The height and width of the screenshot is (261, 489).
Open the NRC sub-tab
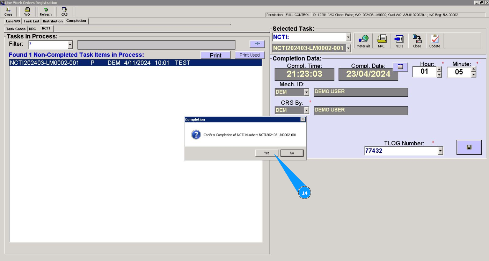(32, 29)
